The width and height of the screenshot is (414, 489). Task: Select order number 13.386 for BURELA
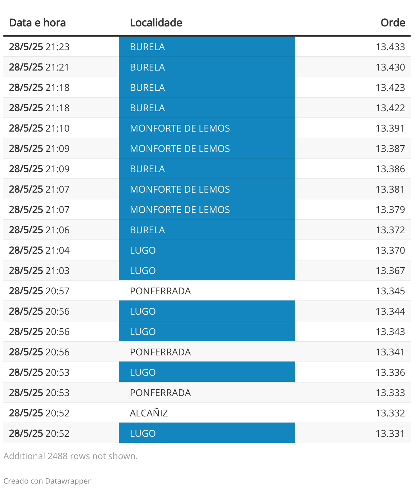tap(390, 169)
